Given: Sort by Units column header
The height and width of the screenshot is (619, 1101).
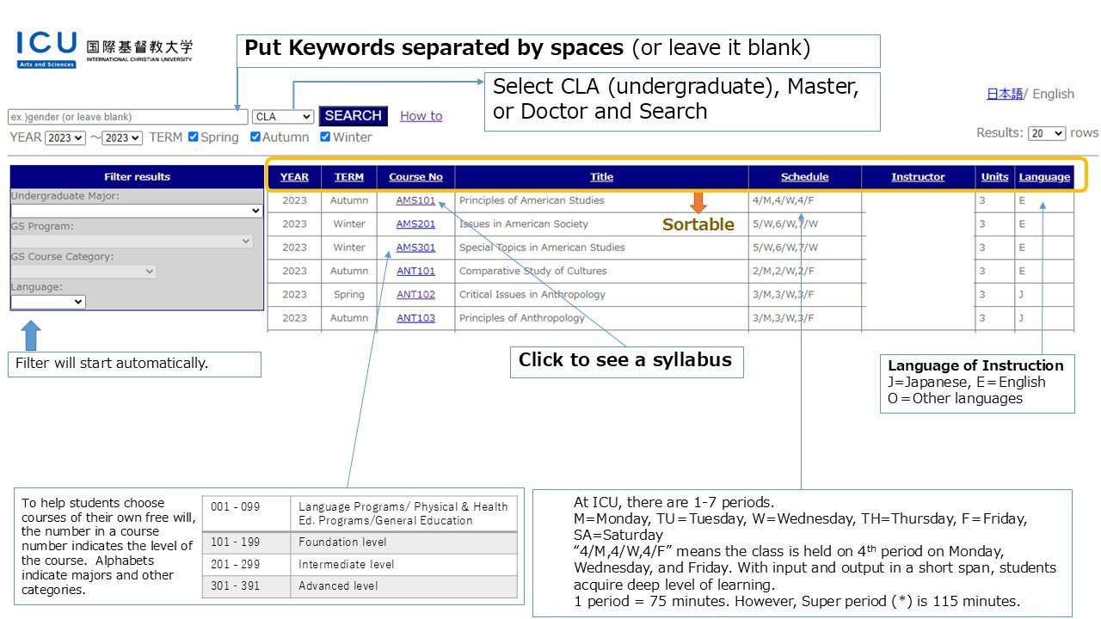Looking at the screenshot, I should 995,177.
